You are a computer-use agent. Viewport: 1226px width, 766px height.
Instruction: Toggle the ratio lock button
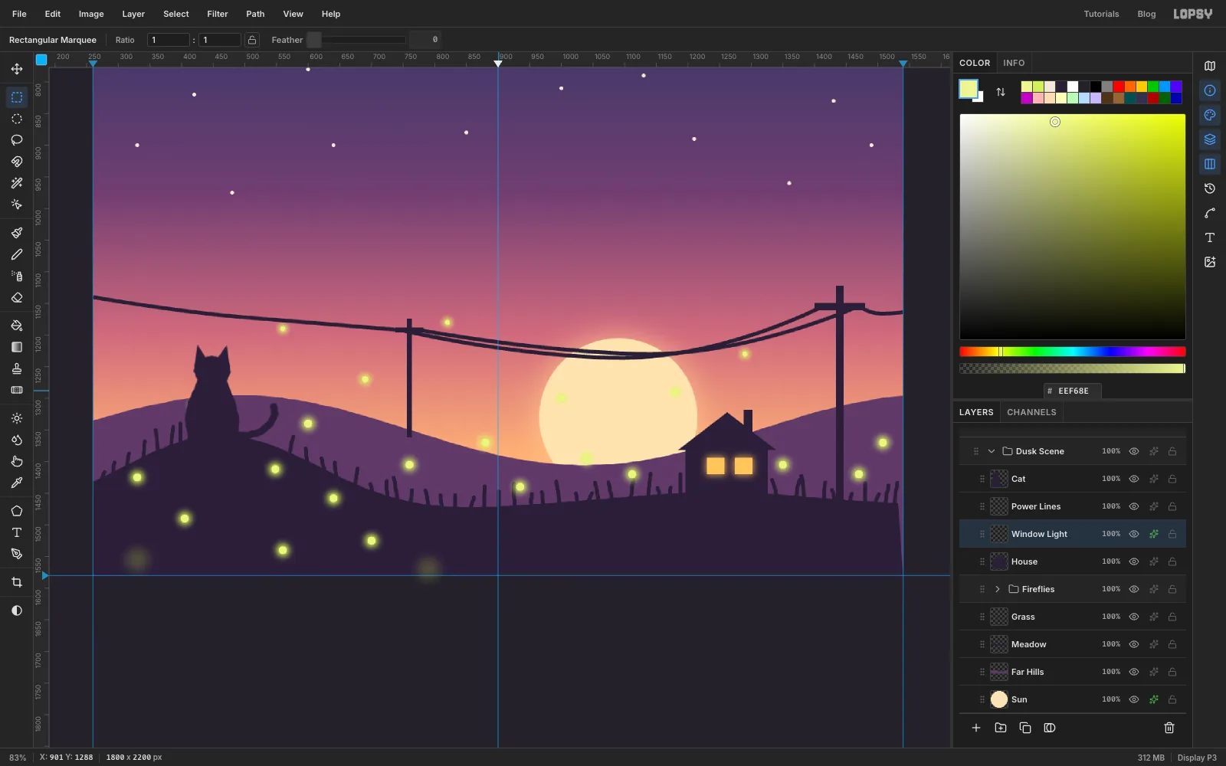point(252,40)
